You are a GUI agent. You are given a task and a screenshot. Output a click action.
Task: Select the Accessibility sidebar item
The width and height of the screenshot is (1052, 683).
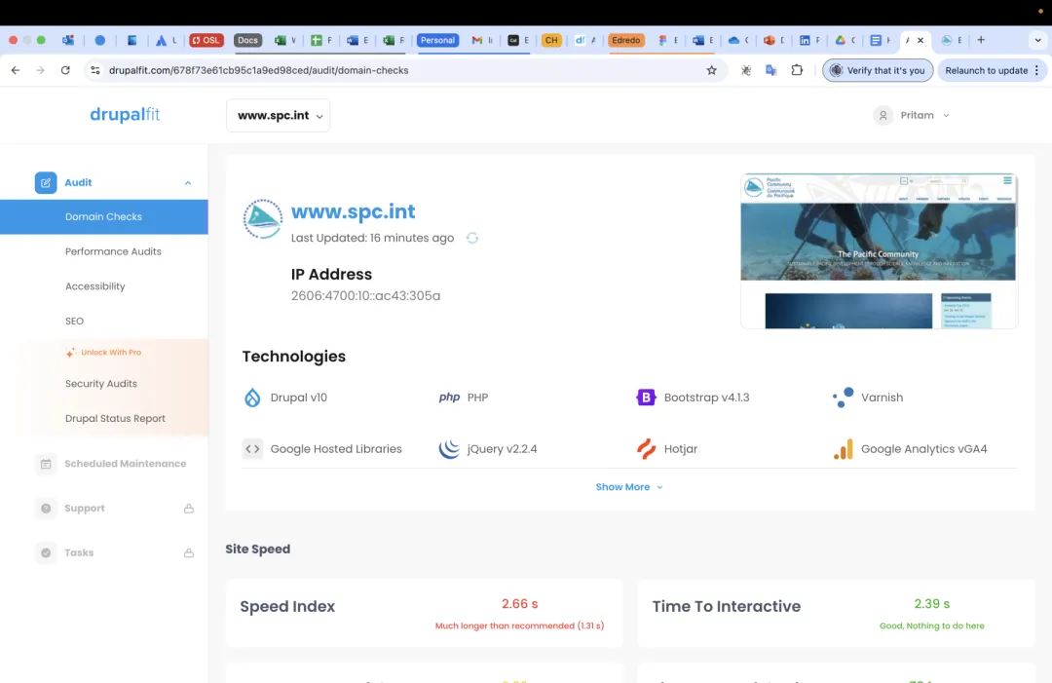click(95, 286)
